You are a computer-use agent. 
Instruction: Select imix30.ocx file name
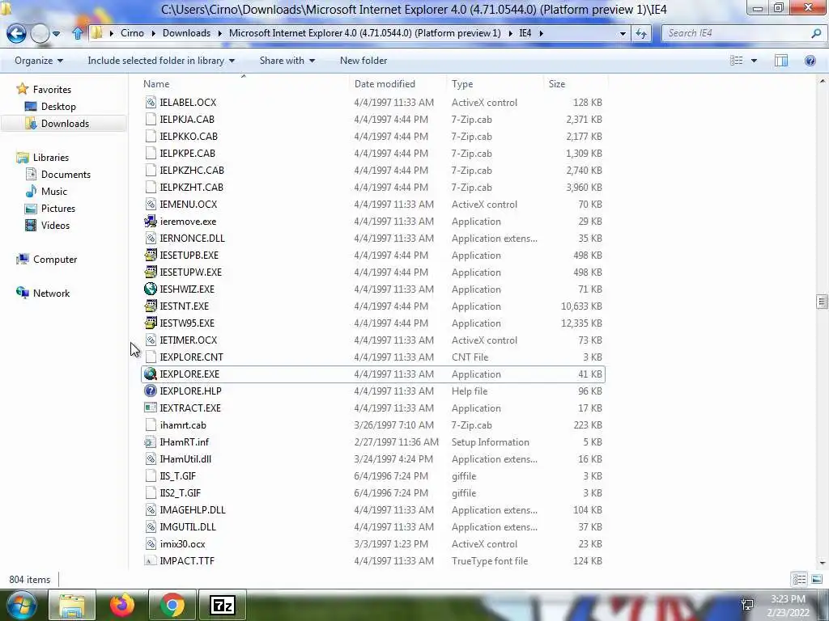pos(182,544)
